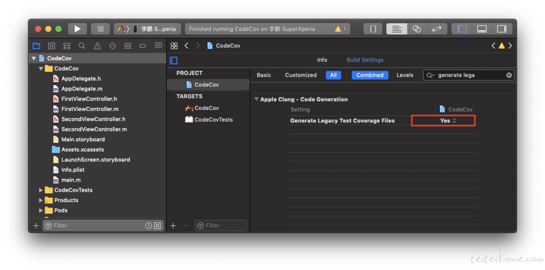Open the Test navigator
This screenshot has width=545, height=270.
coord(113,46)
